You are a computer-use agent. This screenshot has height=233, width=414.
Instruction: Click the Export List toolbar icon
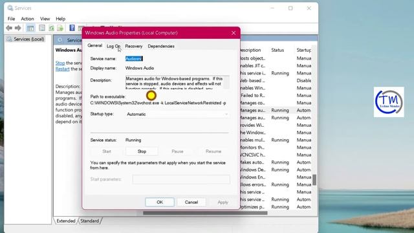pos(60,28)
